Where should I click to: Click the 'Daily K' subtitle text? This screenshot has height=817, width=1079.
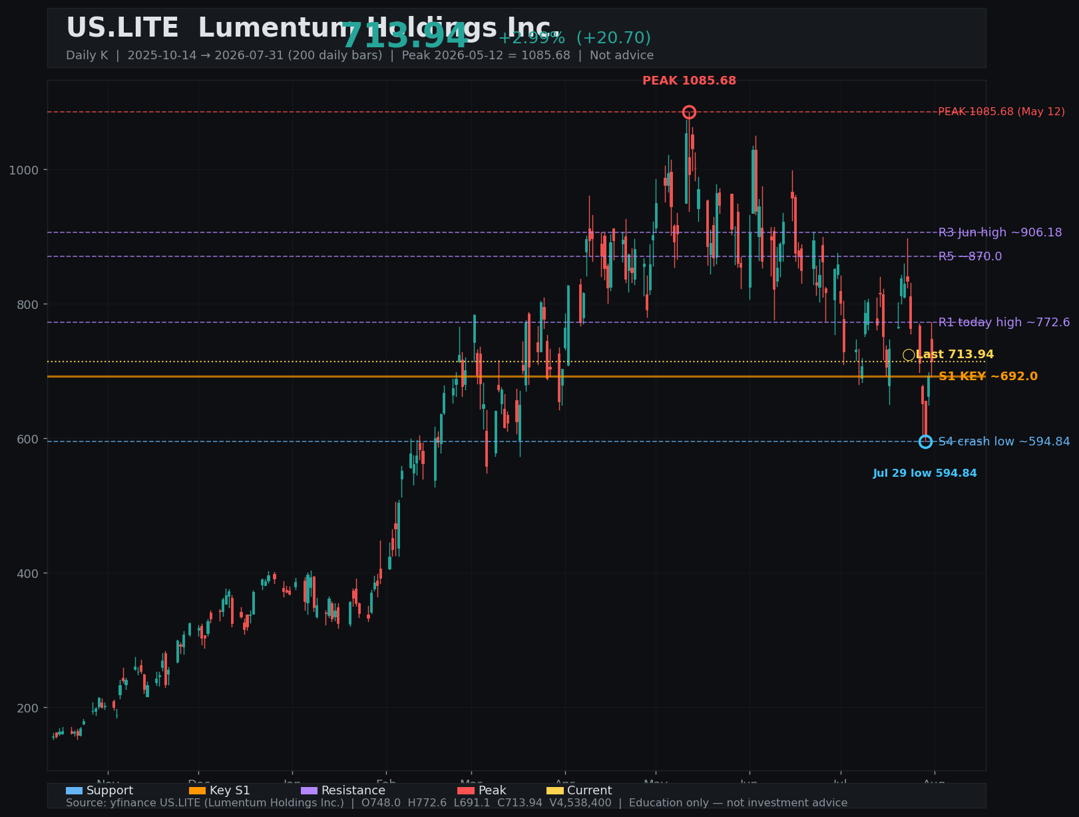87,55
